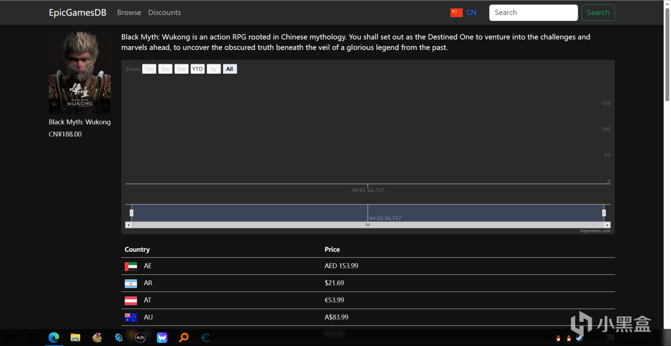Launch the purple W app on taskbar
This screenshot has width=671, height=346.
coord(162,337)
